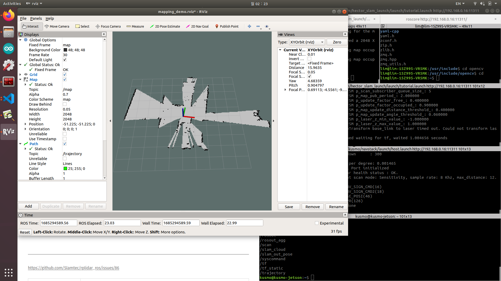The width and height of the screenshot is (501, 281).
Task: Click the Add display button
Action: point(28,206)
